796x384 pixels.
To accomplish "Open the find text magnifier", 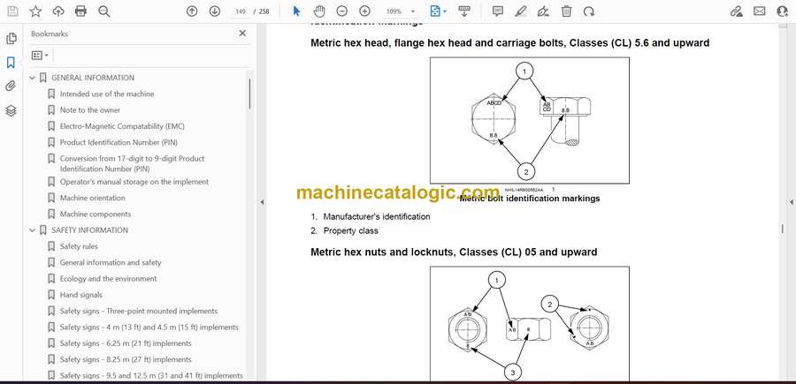I will coord(104,11).
